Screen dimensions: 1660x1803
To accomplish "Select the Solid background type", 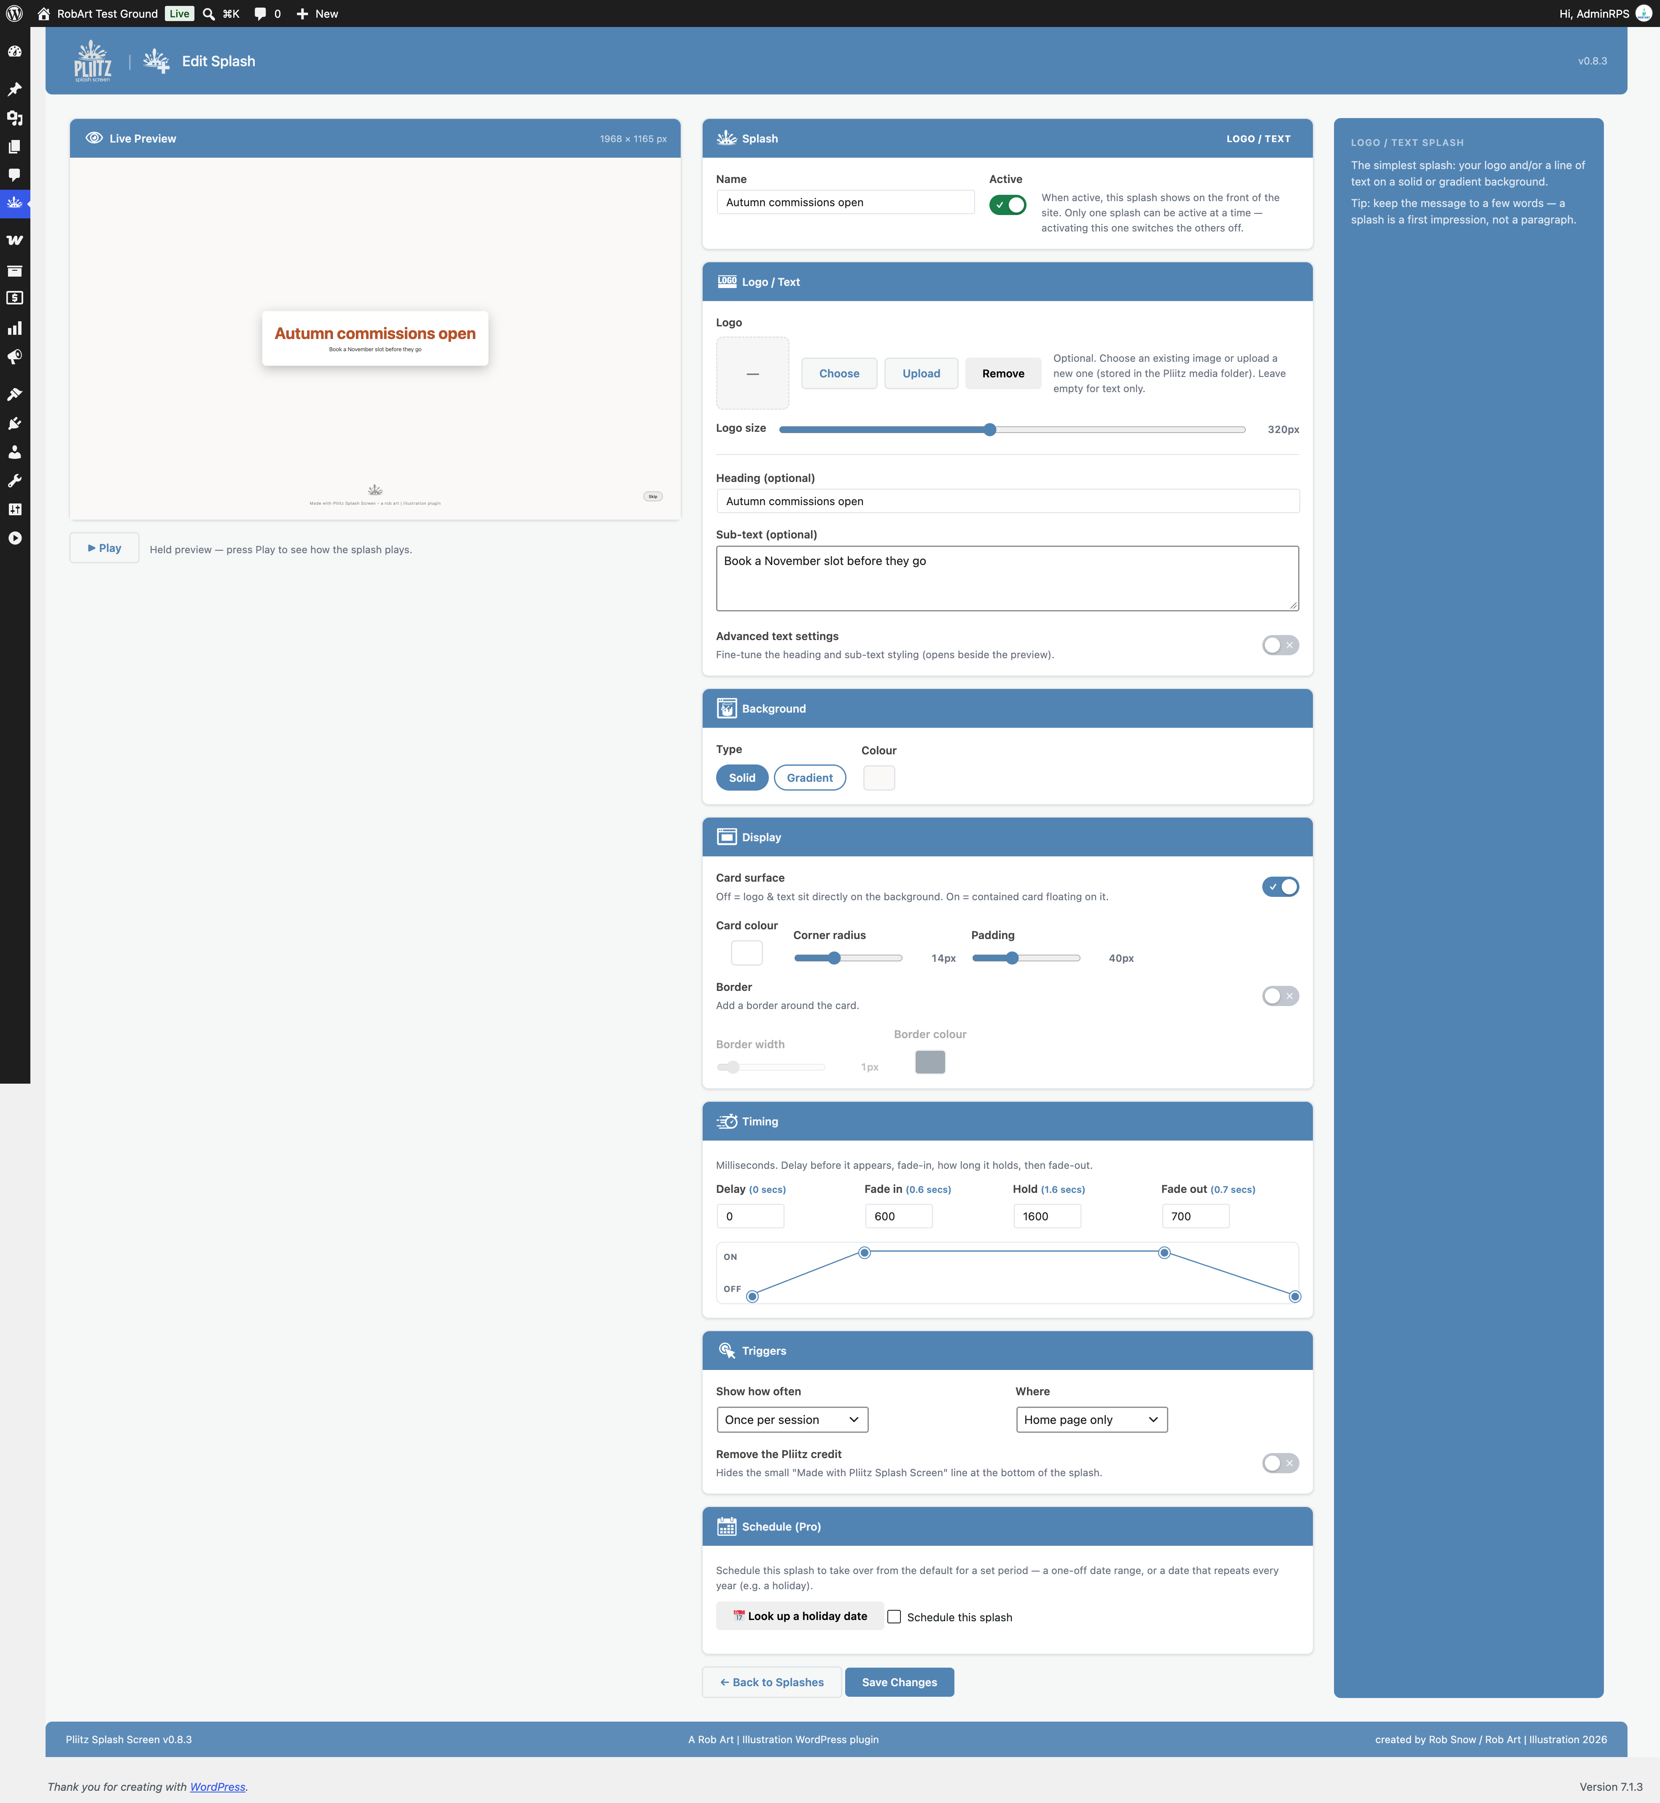I will [x=742, y=778].
